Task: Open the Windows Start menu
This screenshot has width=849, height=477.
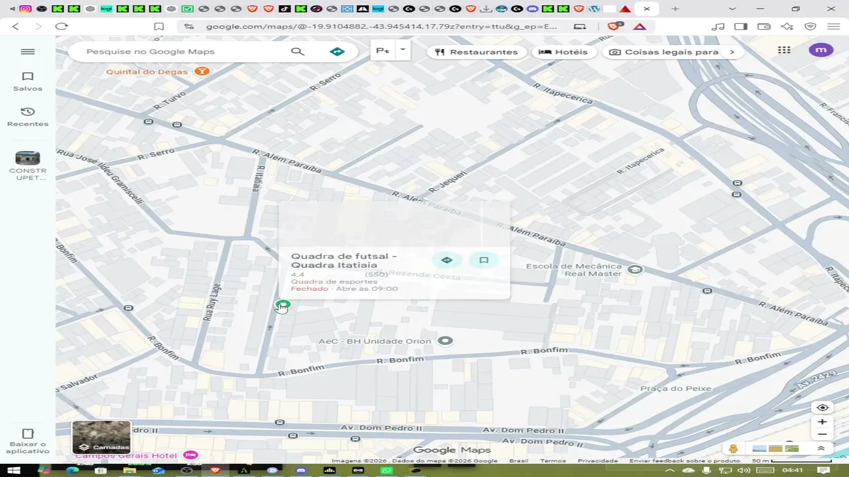Action: (13, 470)
